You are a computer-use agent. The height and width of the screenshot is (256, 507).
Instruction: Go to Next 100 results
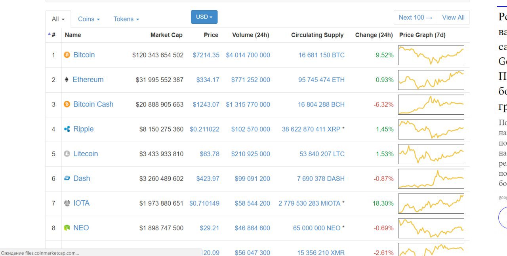tap(416, 17)
